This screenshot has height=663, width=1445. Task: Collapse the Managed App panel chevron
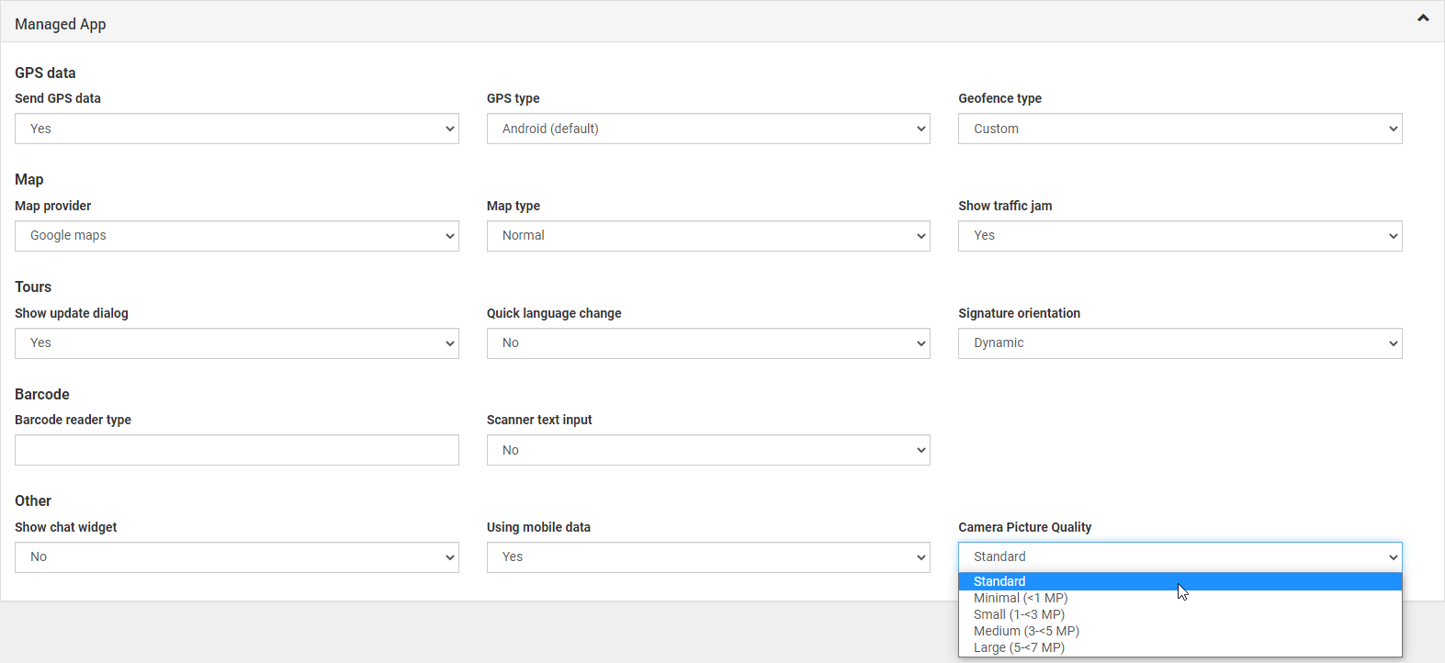coord(1422,18)
